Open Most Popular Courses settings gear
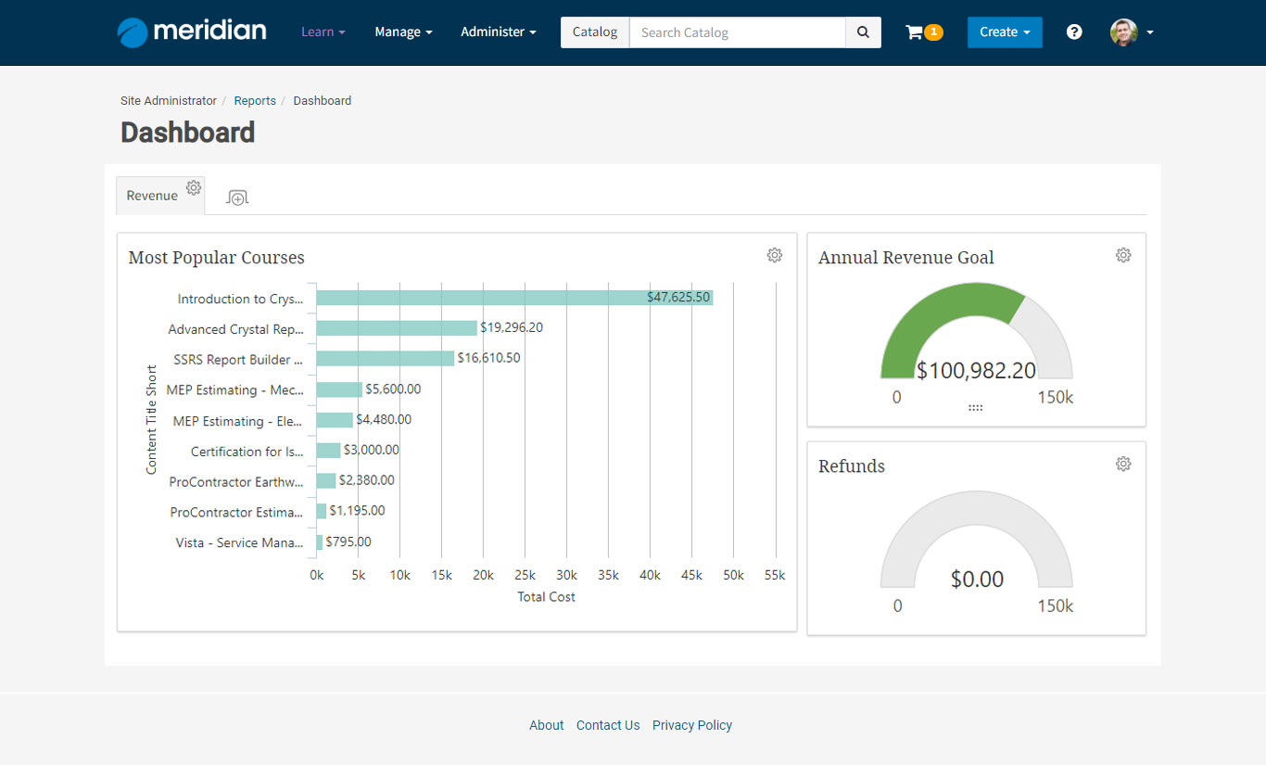The image size is (1266, 765). (775, 255)
